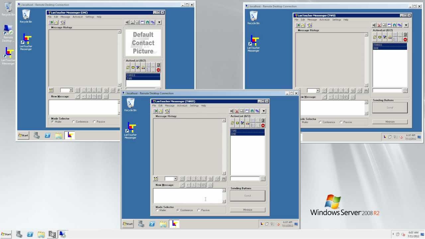Click the yellow message icon in TWO ActiveList
Image resolution: width=425 pixels, height=239 pixels.
point(380,37)
